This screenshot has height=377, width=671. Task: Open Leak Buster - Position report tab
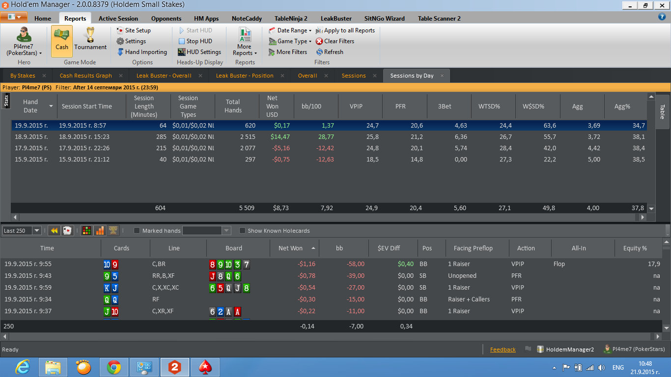tap(245, 76)
